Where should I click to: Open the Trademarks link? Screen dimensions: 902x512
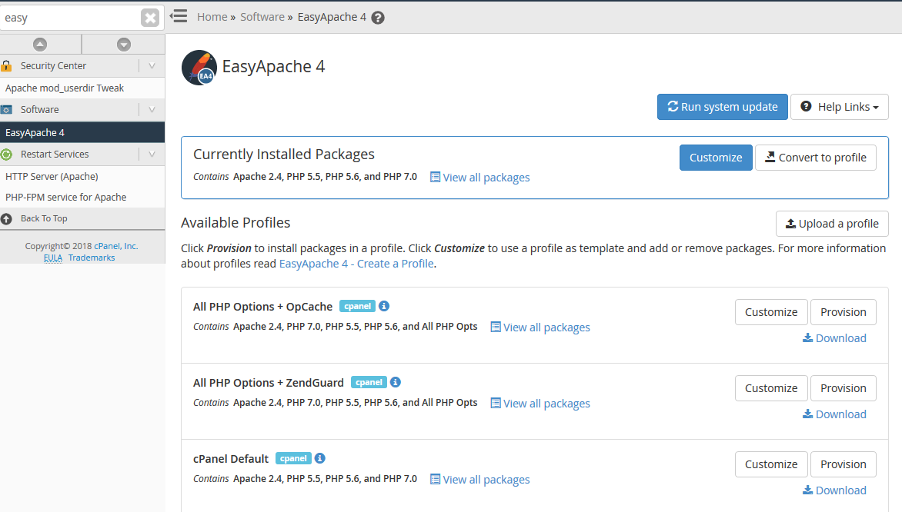[x=92, y=258]
